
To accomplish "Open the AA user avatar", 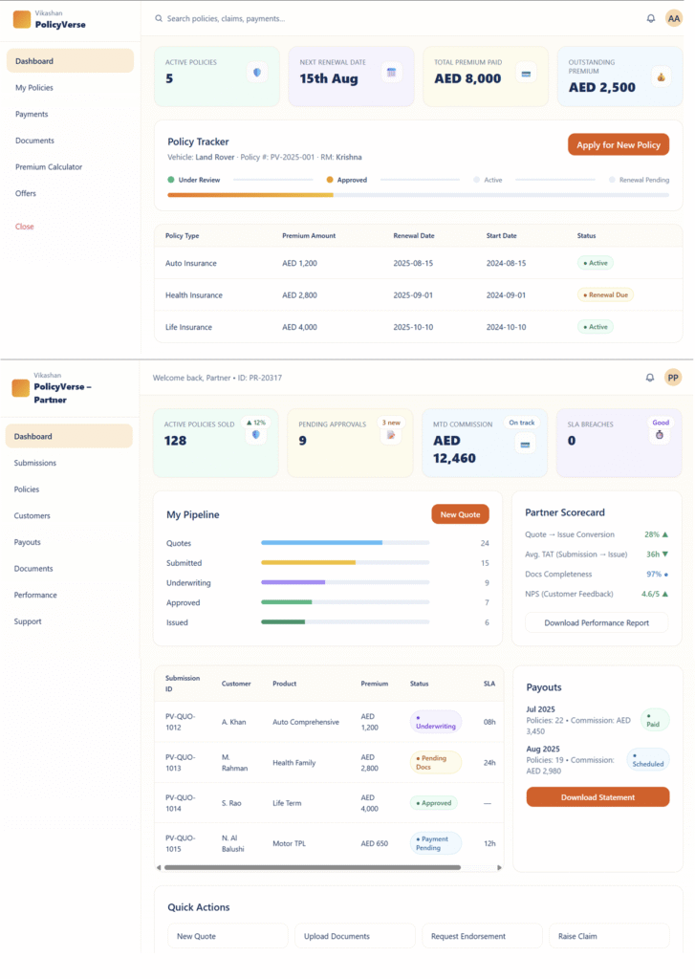I will click(673, 18).
